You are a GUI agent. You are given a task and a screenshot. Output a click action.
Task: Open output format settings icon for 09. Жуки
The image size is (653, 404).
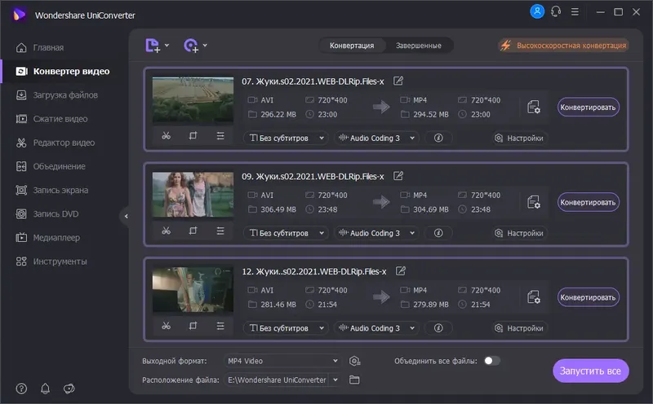[x=534, y=203]
